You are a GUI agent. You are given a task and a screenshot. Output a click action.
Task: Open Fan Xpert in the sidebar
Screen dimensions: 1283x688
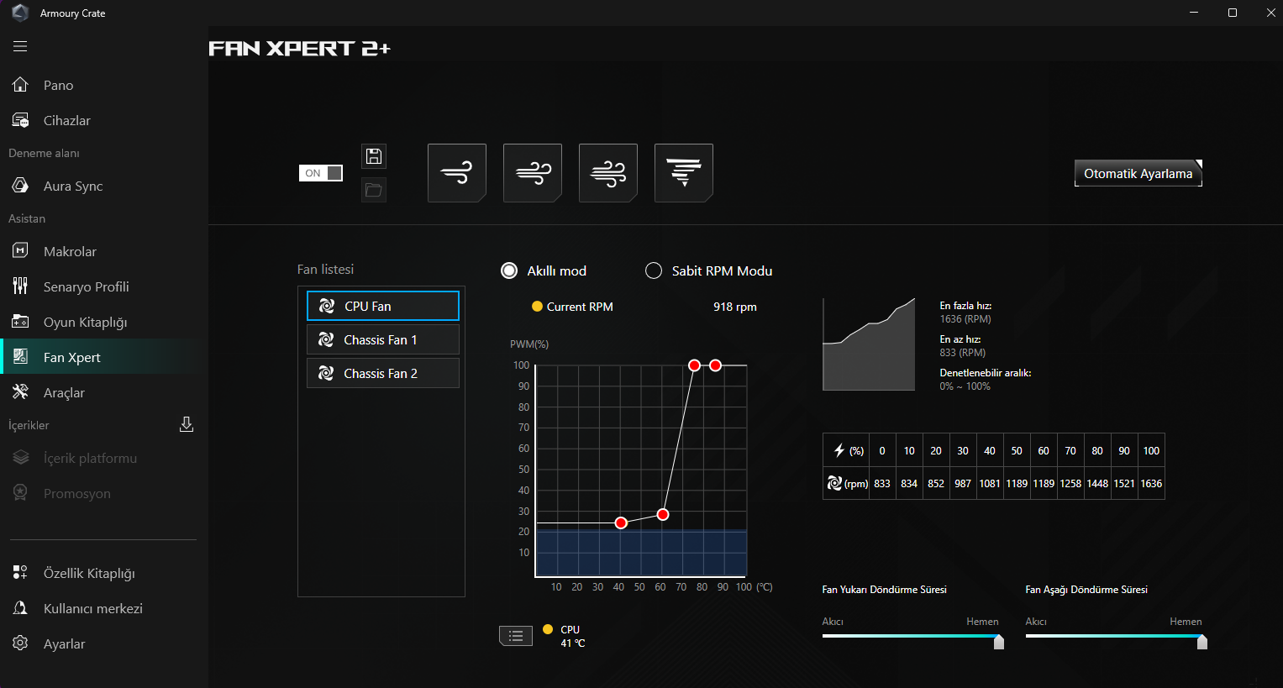(104, 357)
